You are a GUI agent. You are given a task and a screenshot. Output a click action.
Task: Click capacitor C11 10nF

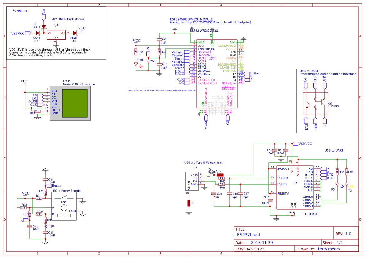(x=45, y=179)
